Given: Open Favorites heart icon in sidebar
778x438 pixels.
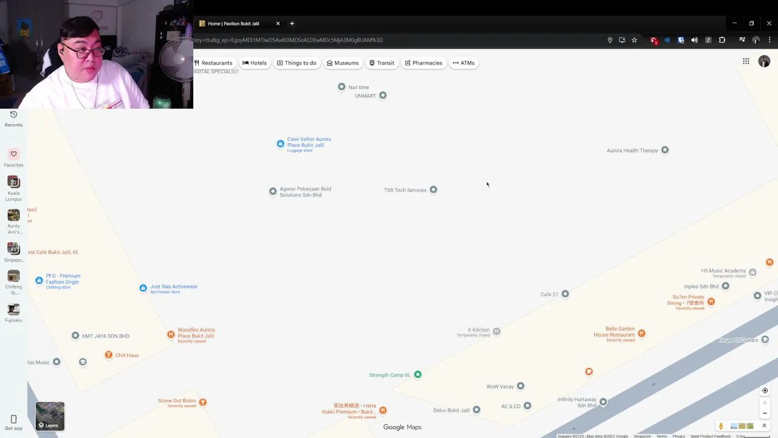Looking at the screenshot, I should (x=13, y=154).
